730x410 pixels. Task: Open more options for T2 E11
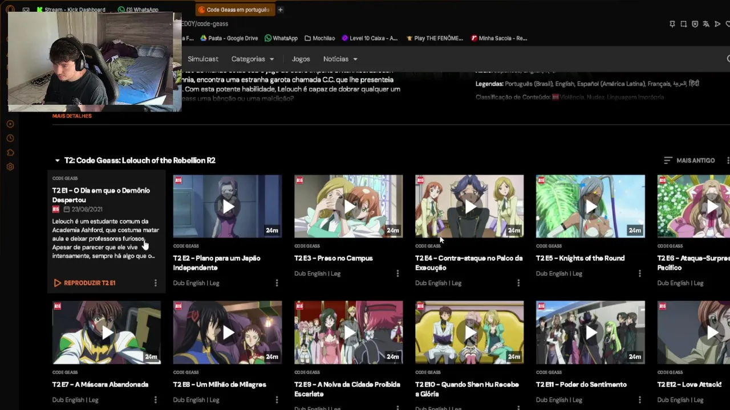coord(639,400)
